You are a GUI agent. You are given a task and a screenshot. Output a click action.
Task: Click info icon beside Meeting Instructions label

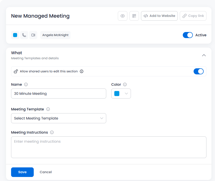pos(52,133)
